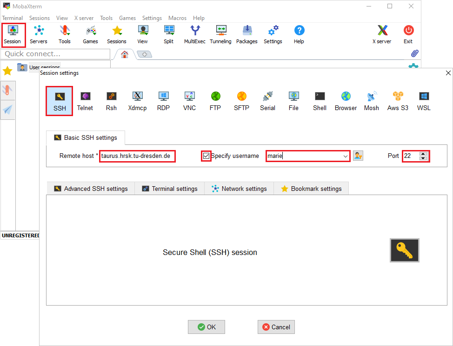Decrease the Port number with down arrow
Image resolution: width=453 pixels, height=346 pixels.
click(423, 158)
